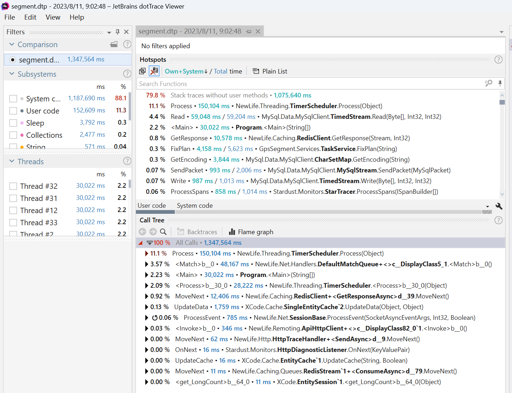Open help for Comparison section
The width and height of the screenshot is (512, 393).
tap(127, 44)
